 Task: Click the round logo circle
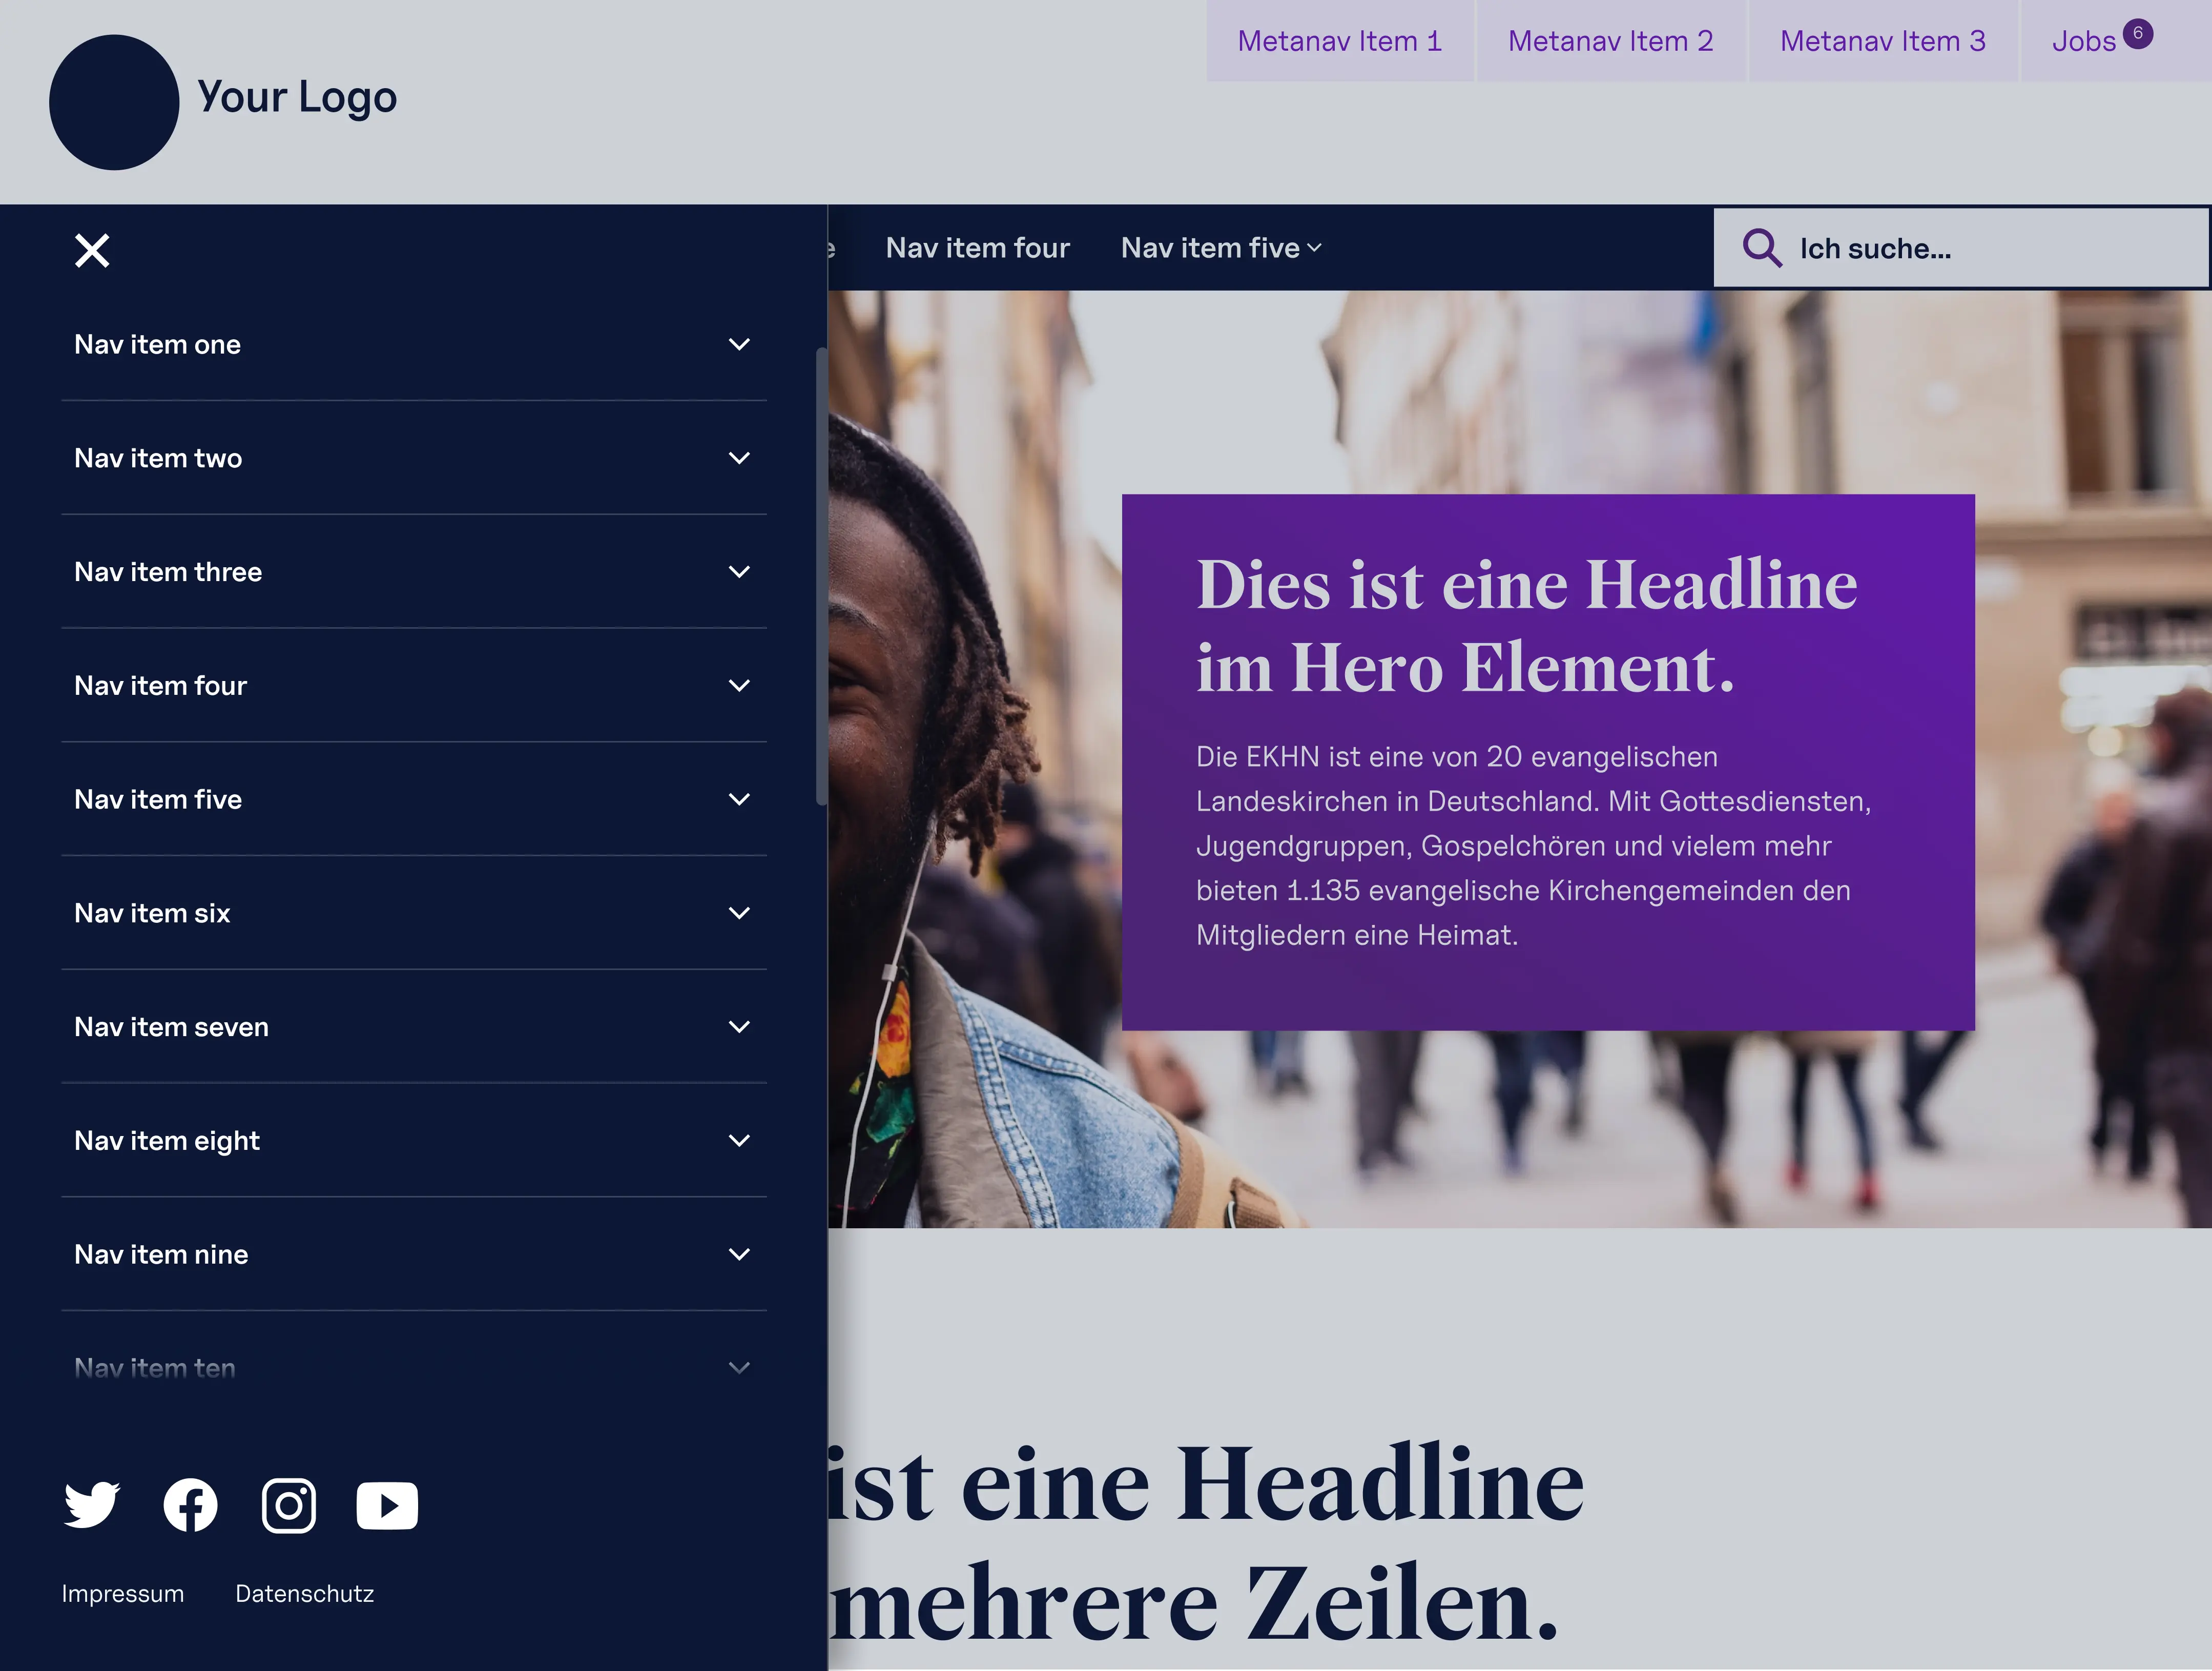tap(114, 102)
